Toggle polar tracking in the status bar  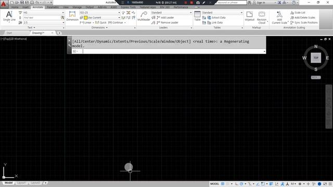pos(241,184)
